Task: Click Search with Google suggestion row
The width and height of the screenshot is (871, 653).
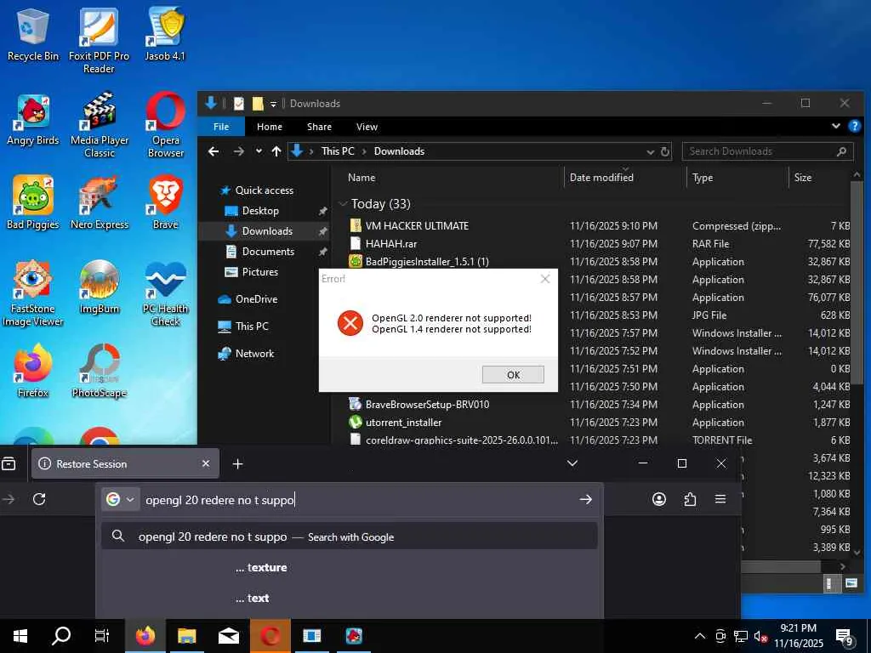Action: tap(350, 537)
